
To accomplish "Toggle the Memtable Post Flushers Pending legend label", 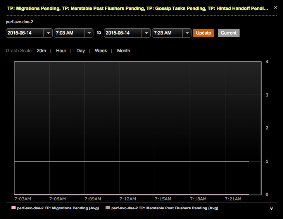I will pyautogui.click(x=164, y=208).
